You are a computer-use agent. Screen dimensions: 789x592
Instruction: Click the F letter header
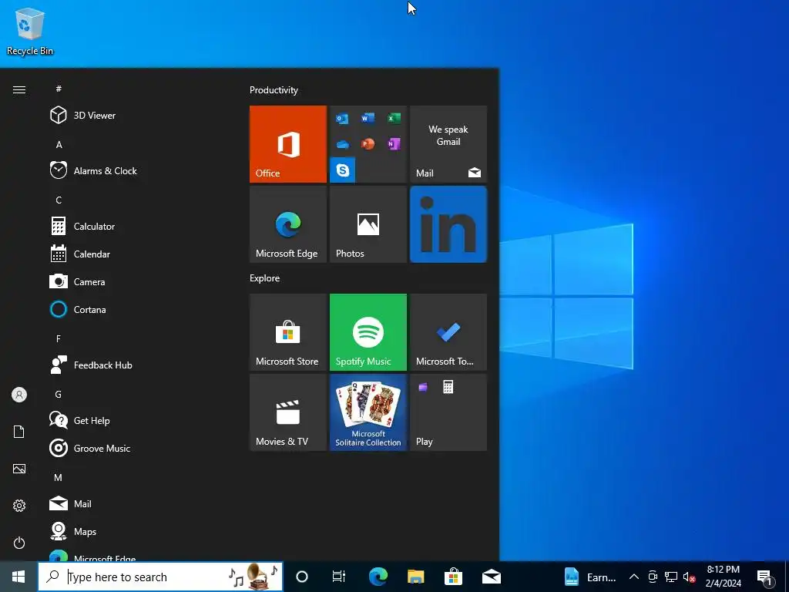[x=59, y=339]
